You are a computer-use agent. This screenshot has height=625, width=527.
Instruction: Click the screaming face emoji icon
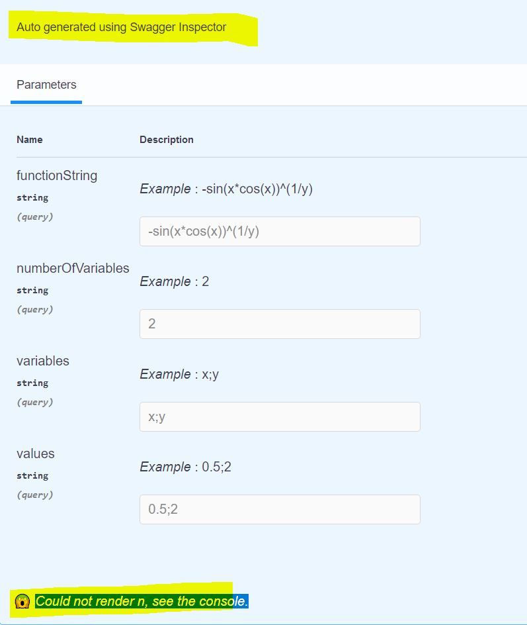23,602
